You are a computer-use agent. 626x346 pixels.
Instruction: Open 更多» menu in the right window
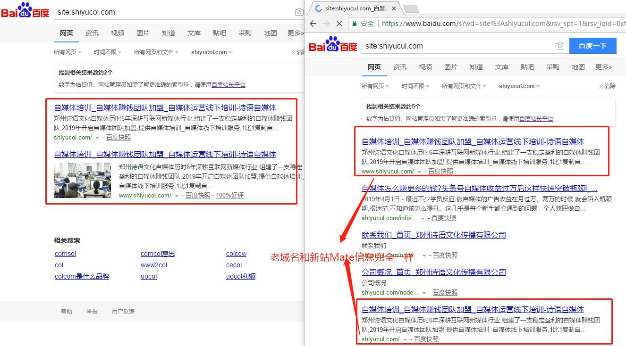pos(604,67)
